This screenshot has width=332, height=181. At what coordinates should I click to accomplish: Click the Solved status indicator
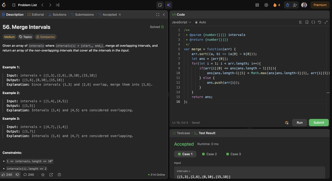click(157, 27)
